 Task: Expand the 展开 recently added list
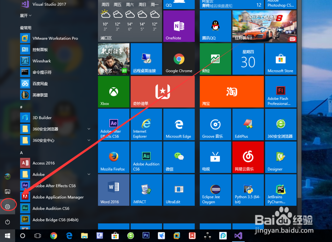click(x=26, y=16)
